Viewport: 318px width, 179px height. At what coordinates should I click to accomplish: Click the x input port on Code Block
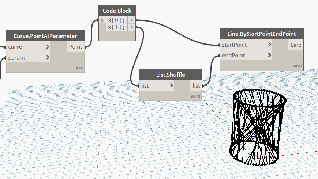(x=102, y=20)
